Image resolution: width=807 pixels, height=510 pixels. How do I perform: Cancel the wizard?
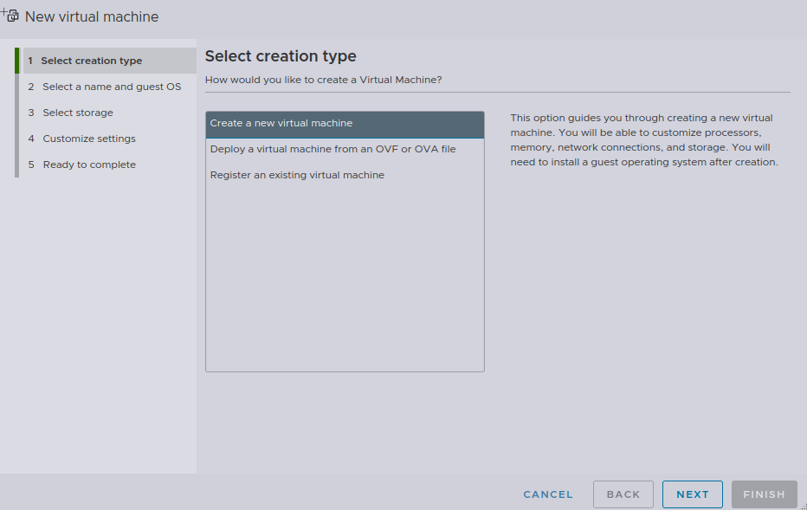(547, 494)
